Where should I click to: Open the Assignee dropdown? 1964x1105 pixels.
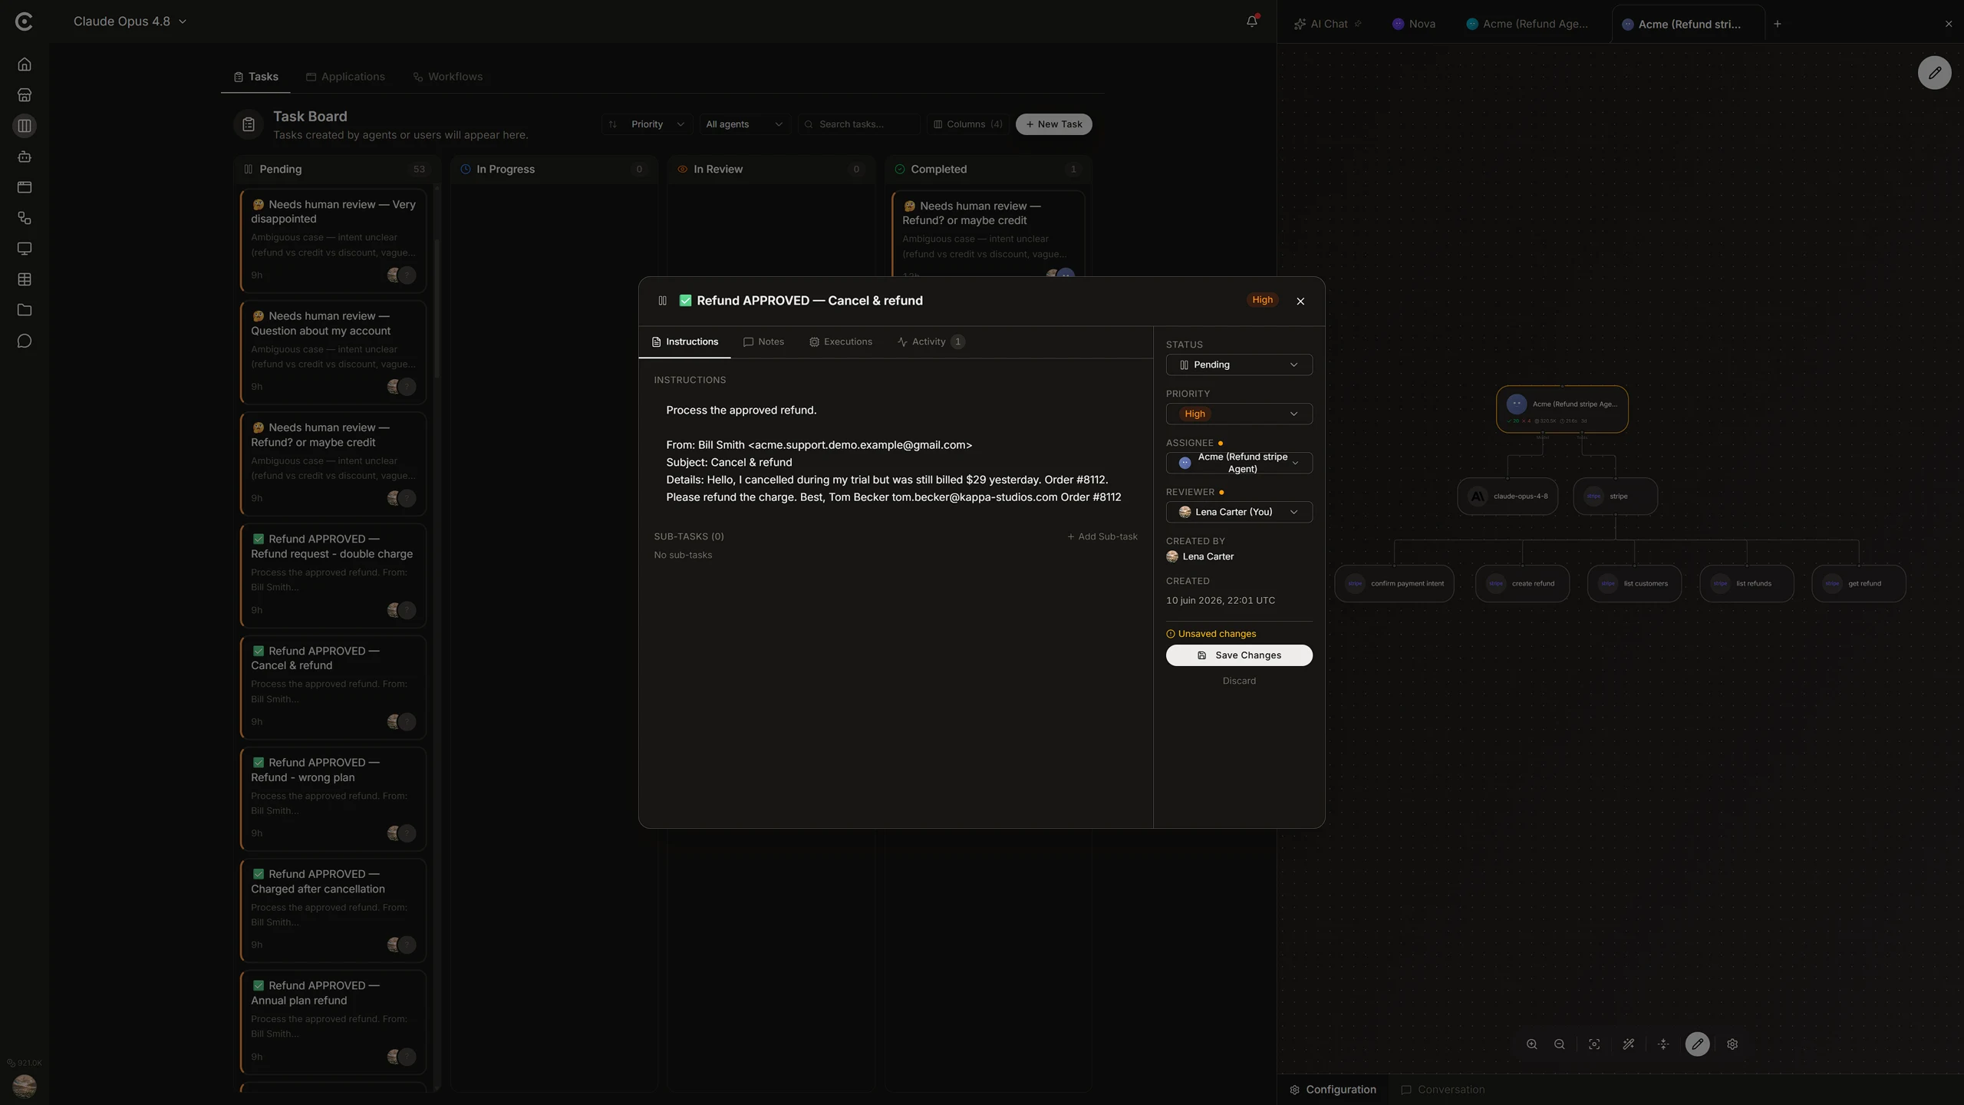pyautogui.click(x=1239, y=463)
